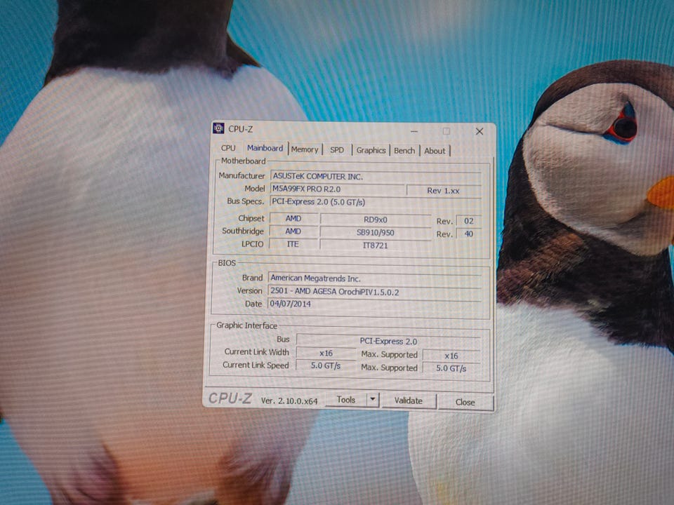
Task: Click the Manufacturer label
Action: tap(242, 175)
